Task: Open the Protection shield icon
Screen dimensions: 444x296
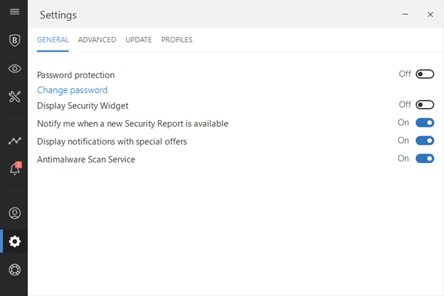Action: pos(14,40)
